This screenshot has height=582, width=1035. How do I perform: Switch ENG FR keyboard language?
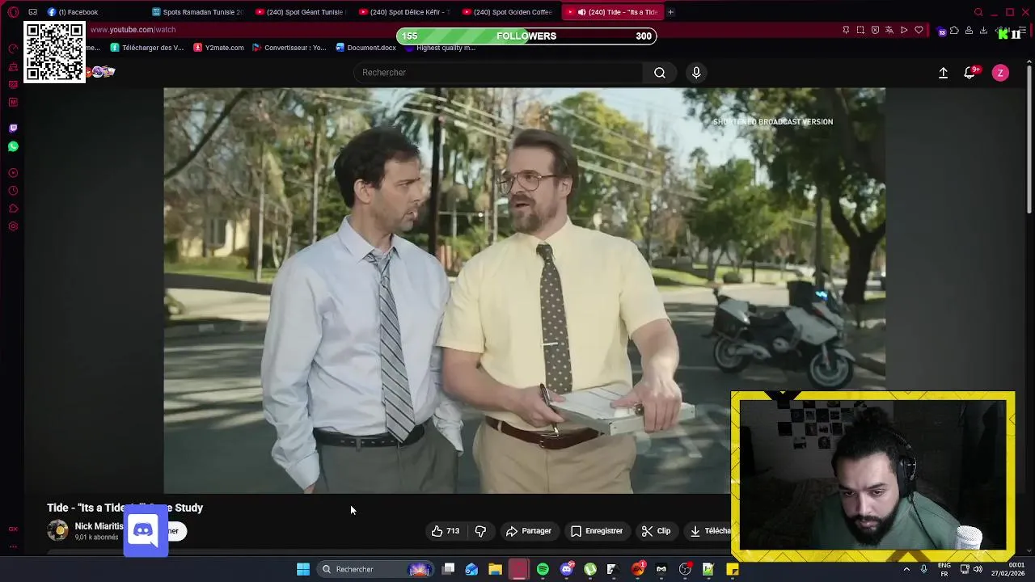tap(944, 569)
